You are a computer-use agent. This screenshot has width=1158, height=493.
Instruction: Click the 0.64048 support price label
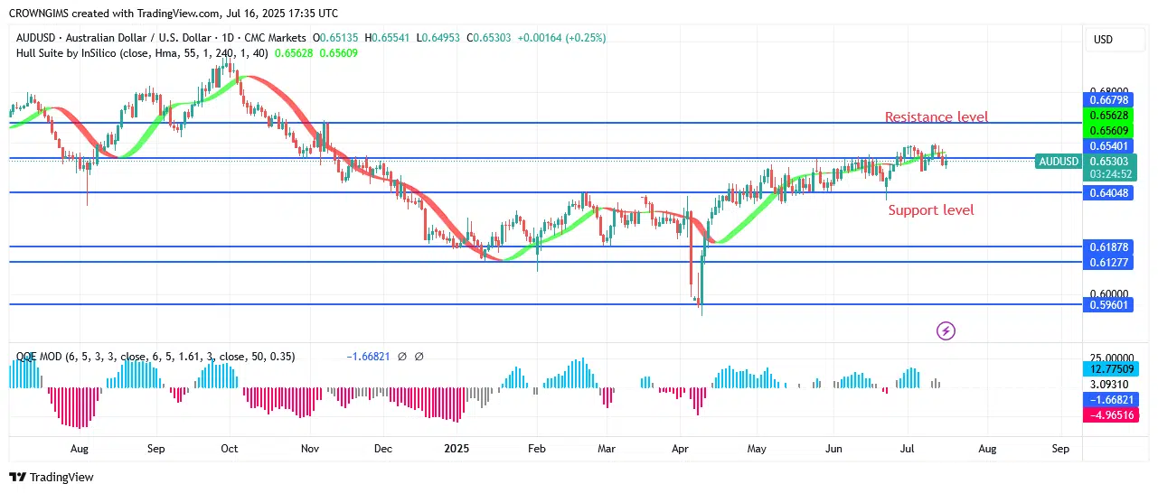pyautogui.click(x=1109, y=192)
